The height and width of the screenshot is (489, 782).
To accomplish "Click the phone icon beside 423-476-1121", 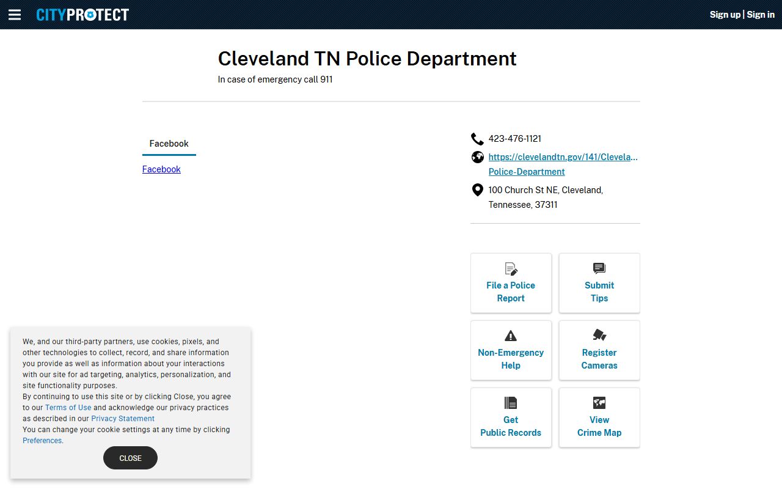I will click(x=477, y=139).
